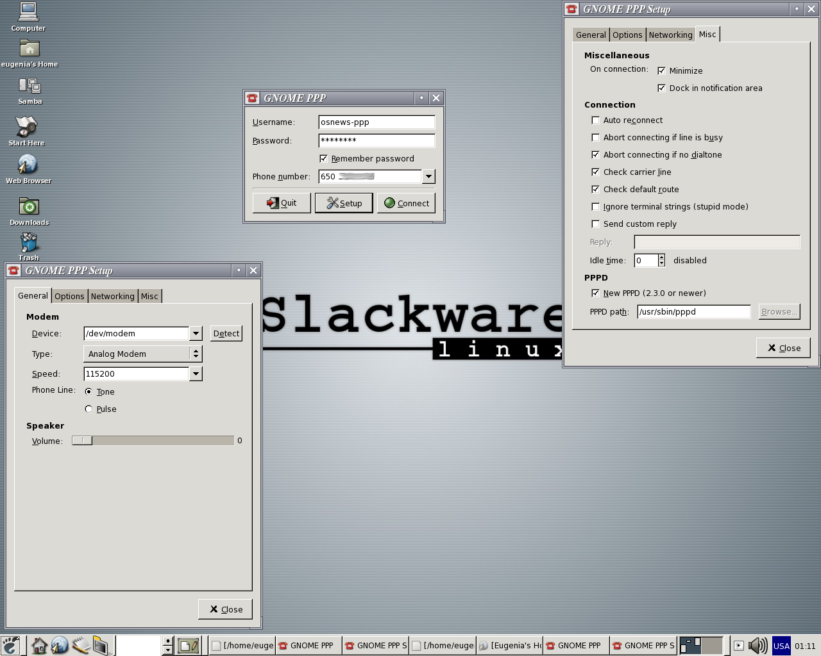Click the workspace switcher in panel
The height and width of the screenshot is (656, 821).
pyautogui.click(x=701, y=645)
